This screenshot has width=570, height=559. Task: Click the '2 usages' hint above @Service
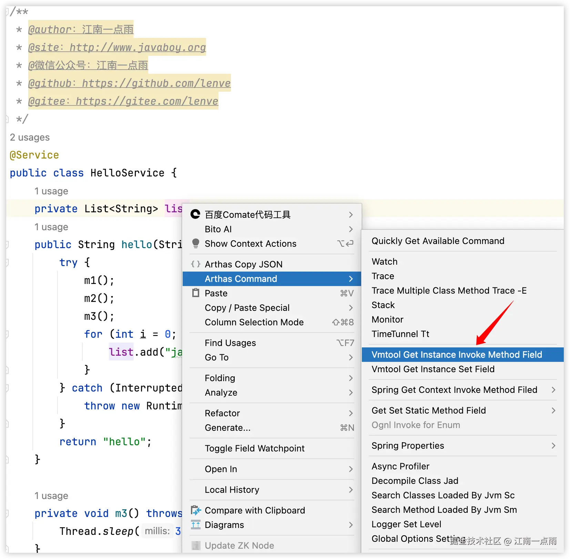point(30,137)
